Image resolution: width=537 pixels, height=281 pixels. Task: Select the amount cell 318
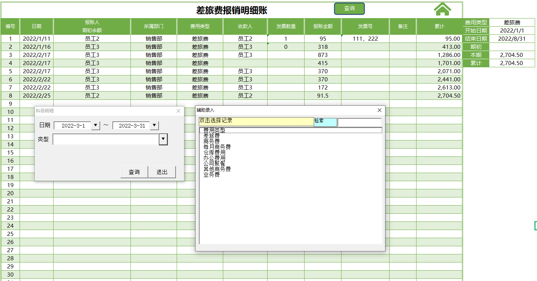coord(323,47)
